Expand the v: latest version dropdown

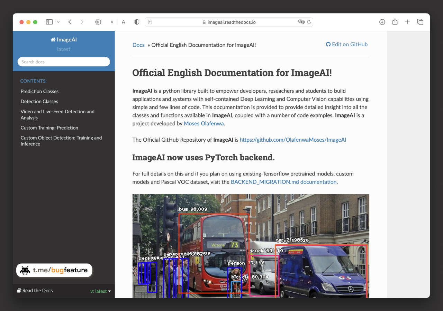coord(100,291)
